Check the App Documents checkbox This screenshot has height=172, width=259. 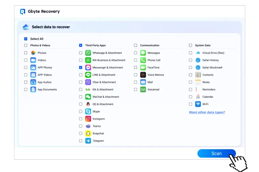[x=25, y=89]
